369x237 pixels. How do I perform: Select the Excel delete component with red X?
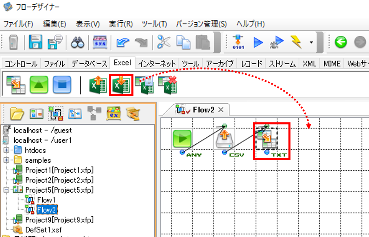coord(168,85)
